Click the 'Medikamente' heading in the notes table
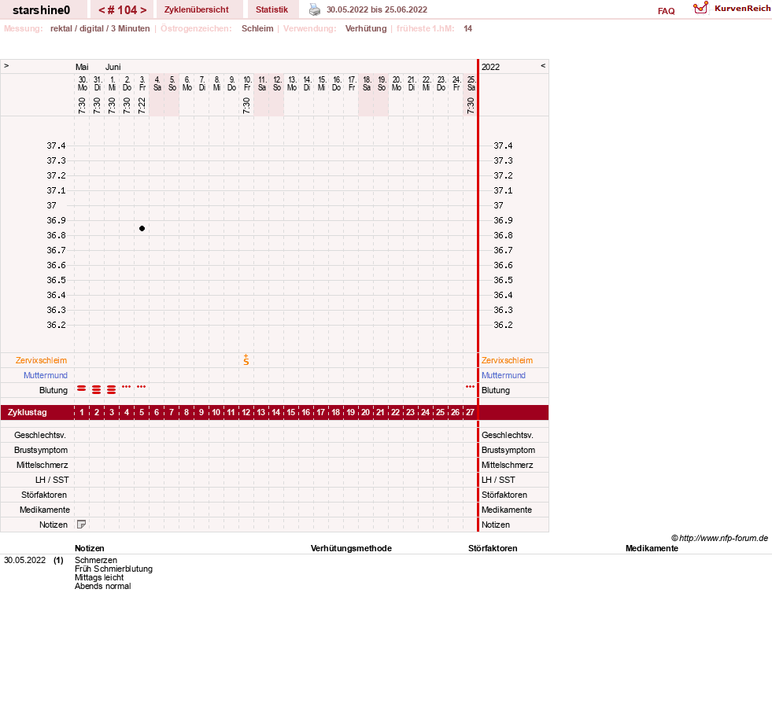 (x=652, y=548)
